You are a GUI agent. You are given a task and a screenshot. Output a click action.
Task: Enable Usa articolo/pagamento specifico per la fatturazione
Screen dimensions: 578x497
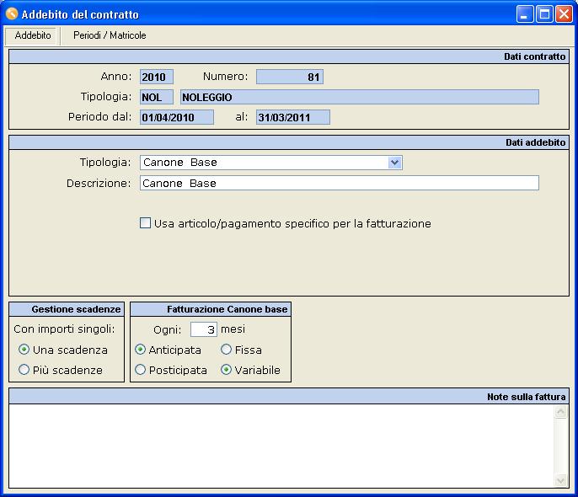tap(146, 224)
